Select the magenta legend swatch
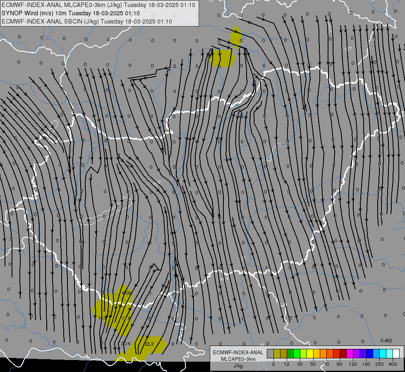Viewport: 405px width, 372px height. pos(350,353)
